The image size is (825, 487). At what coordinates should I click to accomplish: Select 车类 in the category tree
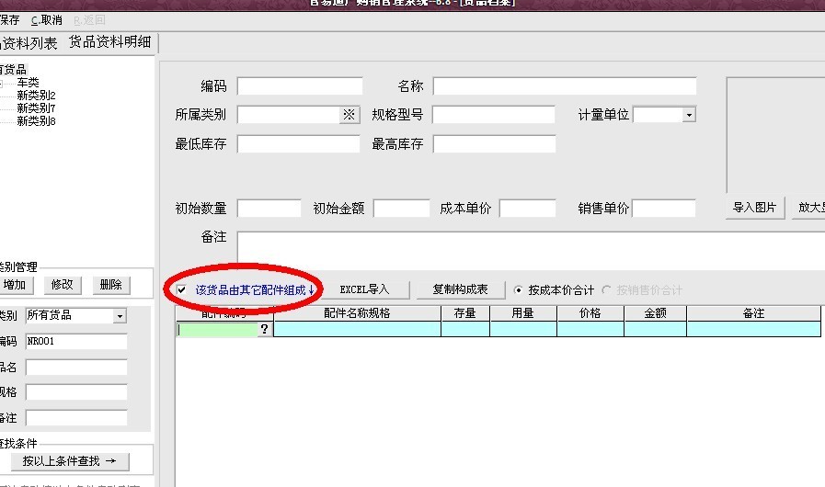pos(28,83)
